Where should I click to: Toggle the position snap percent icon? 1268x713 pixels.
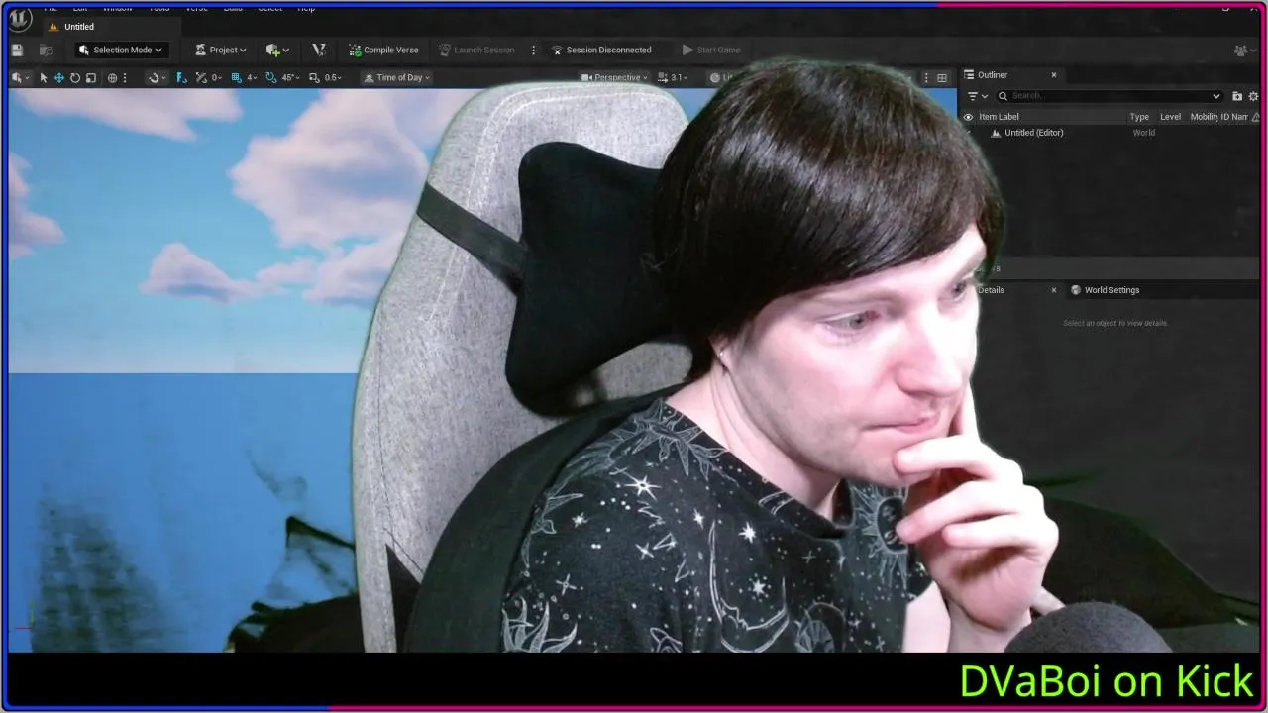click(202, 77)
